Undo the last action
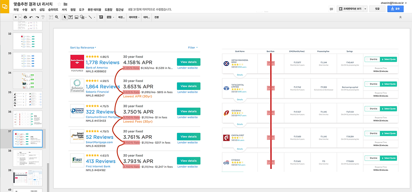The image size is (412, 192). click(x=31, y=17)
